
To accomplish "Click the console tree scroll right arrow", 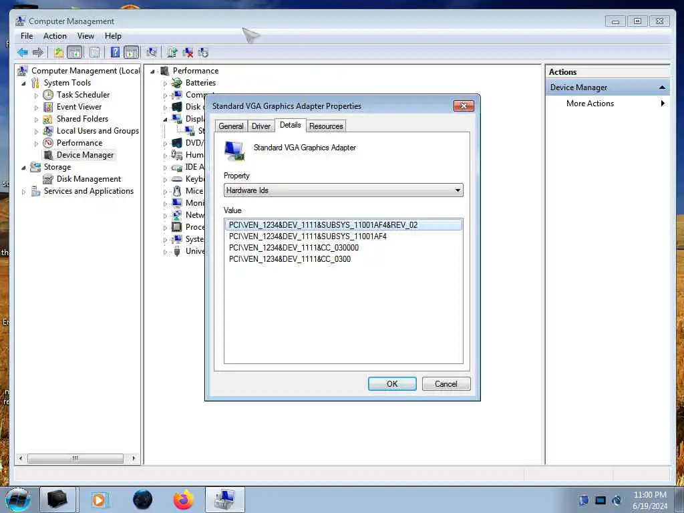I will click(134, 458).
